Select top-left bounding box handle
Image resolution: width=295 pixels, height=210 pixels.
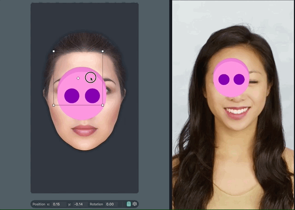(x=54, y=51)
